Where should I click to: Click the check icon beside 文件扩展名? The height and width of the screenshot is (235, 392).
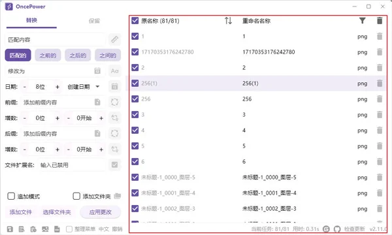115,164
